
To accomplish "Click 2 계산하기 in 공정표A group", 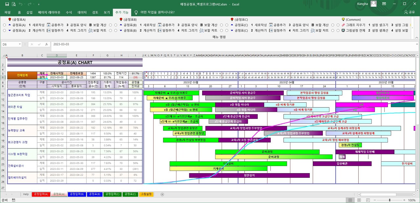I will (x=37, y=30).
